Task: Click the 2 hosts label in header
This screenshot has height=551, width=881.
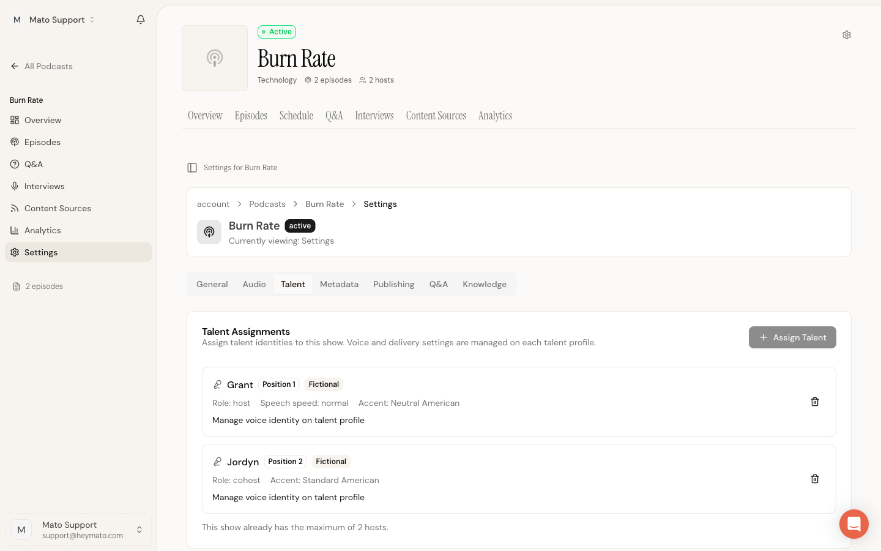Action: (x=376, y=80)
